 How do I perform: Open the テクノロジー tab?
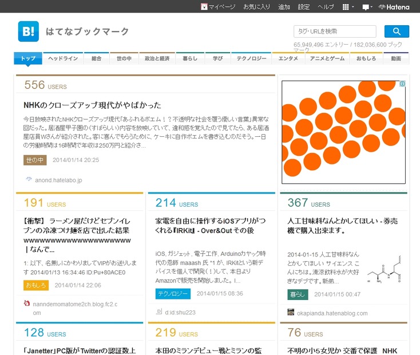tap(252, 58)
